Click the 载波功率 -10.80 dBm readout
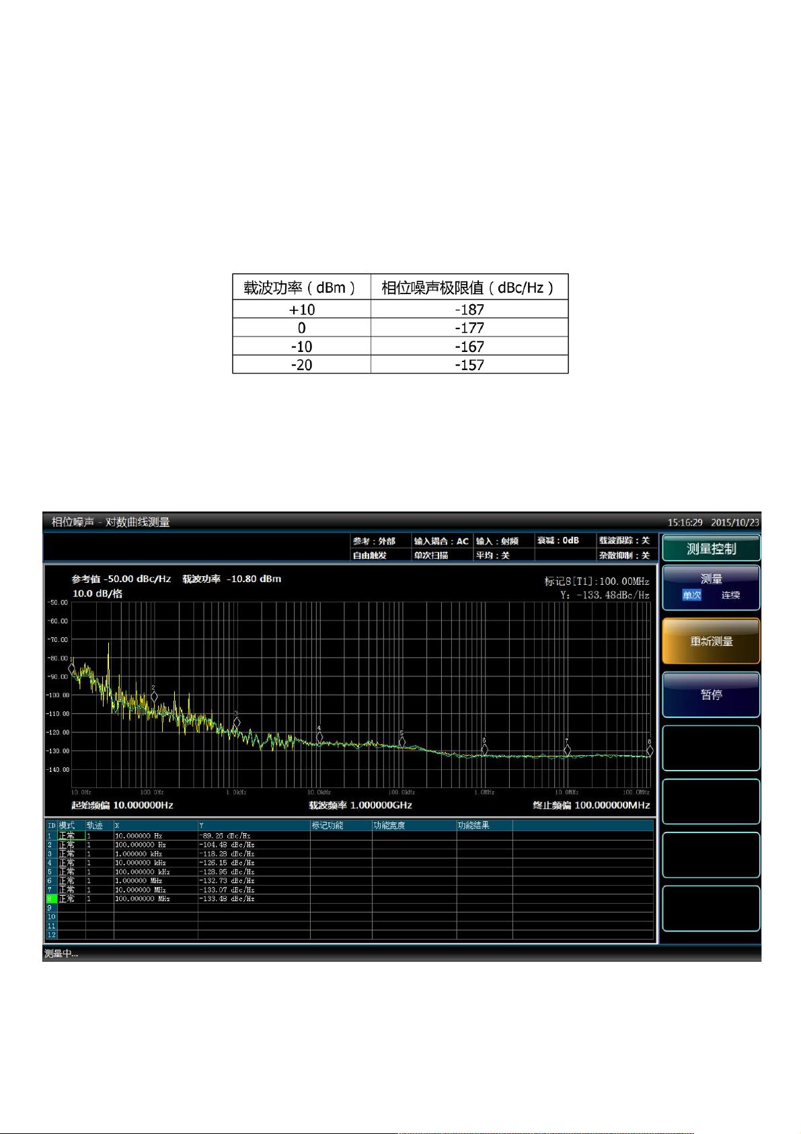Screen dimensions: 801x1134 (231, 579)
